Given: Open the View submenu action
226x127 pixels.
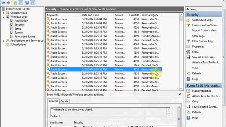Looking at the screenshot, I should coord(195,68).
